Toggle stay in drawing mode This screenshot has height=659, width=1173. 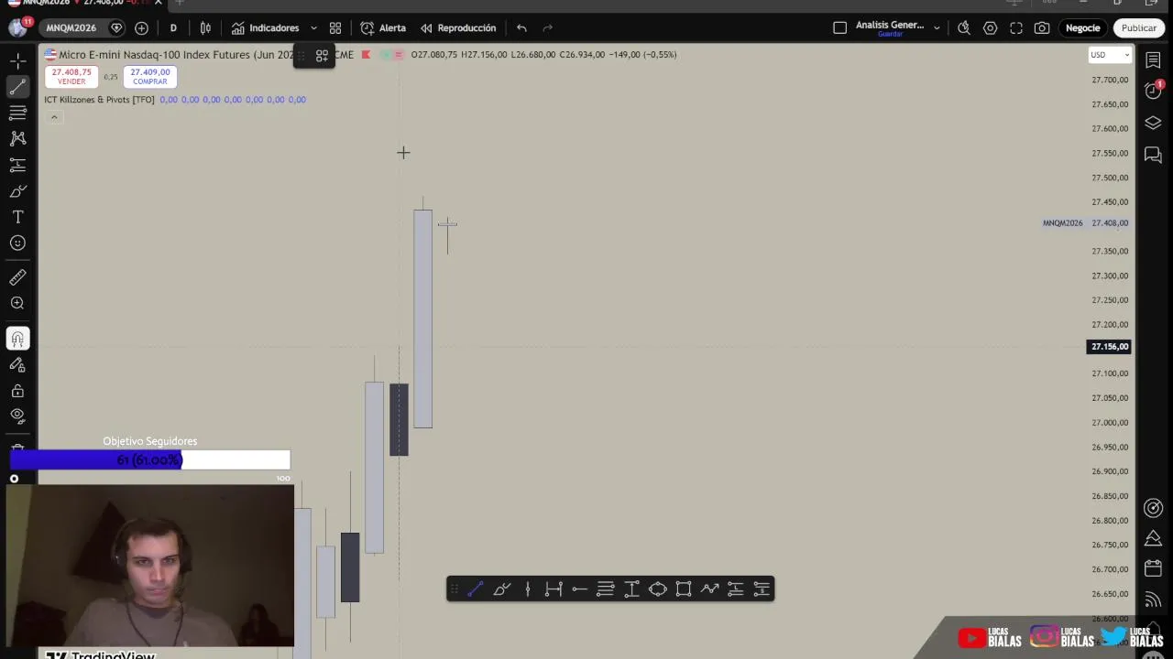pyautogui.click(x=17, y=364)
